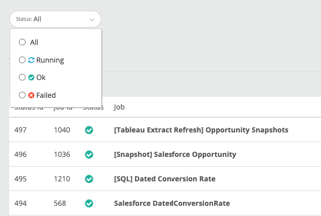Click the red Failed cross icon

[31, 95]
